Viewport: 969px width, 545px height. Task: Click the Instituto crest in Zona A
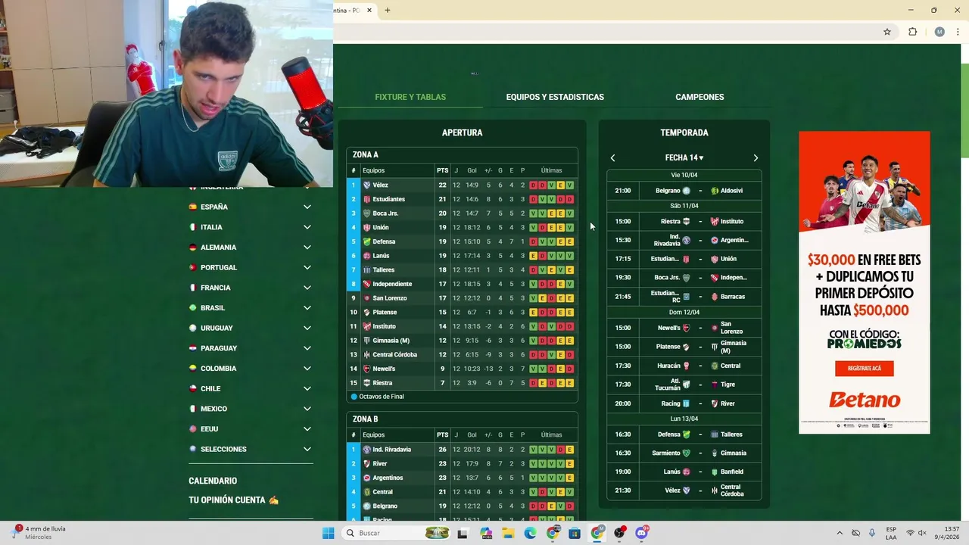[x=367, y=326]
